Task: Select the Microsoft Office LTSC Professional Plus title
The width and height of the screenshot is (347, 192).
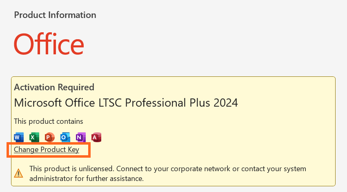Action: coord(126,103)
